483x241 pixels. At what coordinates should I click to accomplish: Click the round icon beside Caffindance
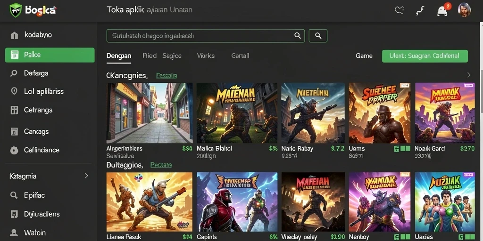pos(14,150)
